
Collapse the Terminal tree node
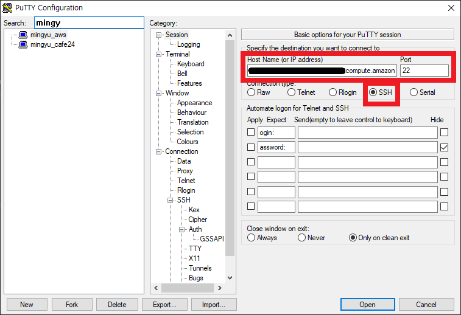pos(158,54)
